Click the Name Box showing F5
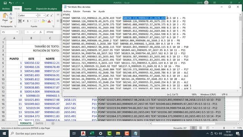The height and width of the screenshot is (137, 243). 8,32
